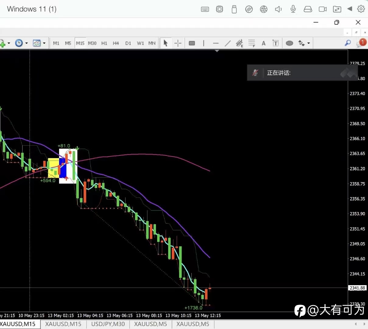
Task: Select the MN monthly timeframe
Action: click(152, 43)
